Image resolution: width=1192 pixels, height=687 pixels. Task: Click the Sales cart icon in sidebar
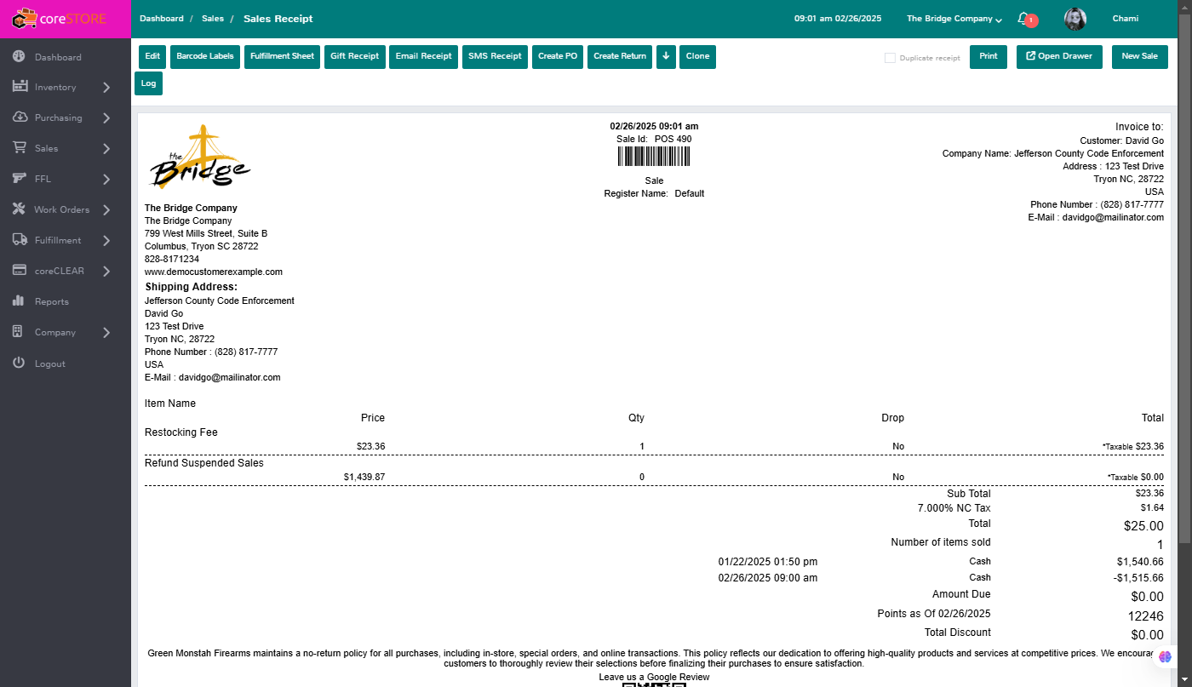coord(19,148)
